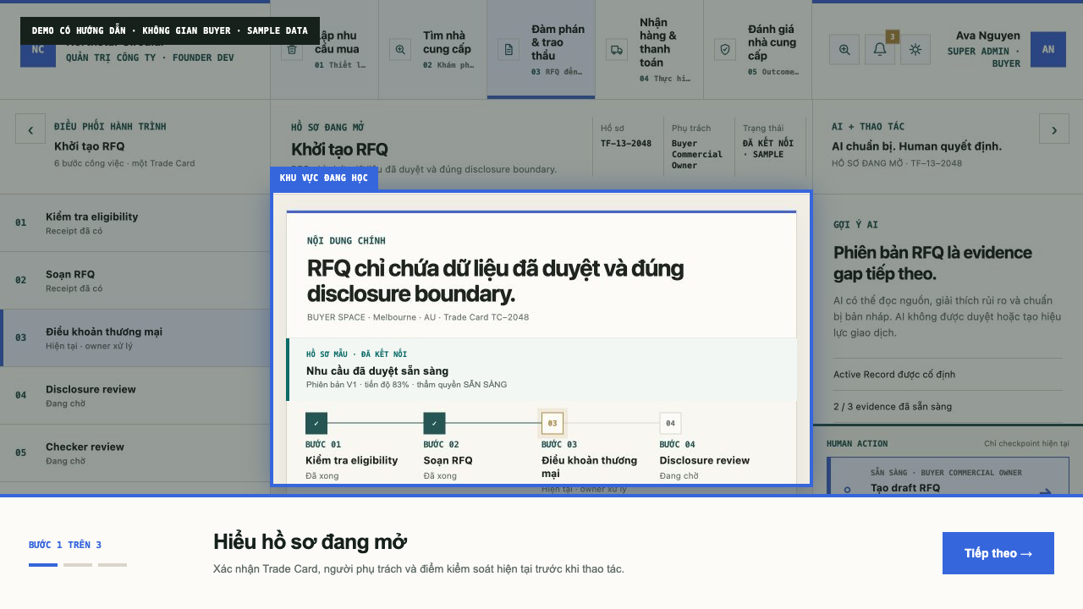Select step 01 Kiểm tra eligibility in the sidebar

pos(135,223)
